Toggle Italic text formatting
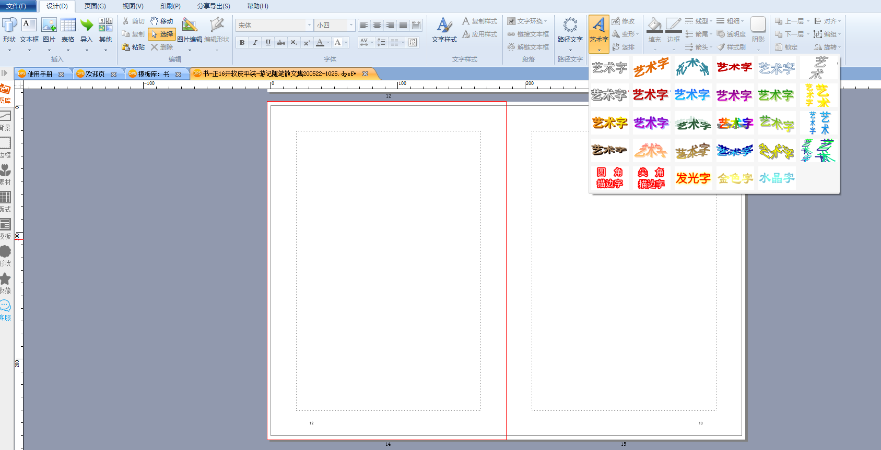Image resolution: width=881 pixels, height=450 pixels. [x=255, y=43]
